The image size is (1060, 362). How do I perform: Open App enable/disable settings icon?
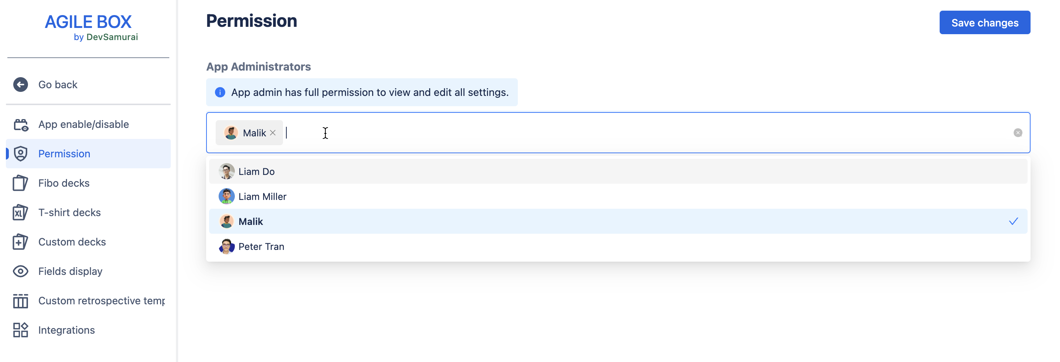point(21,125)
